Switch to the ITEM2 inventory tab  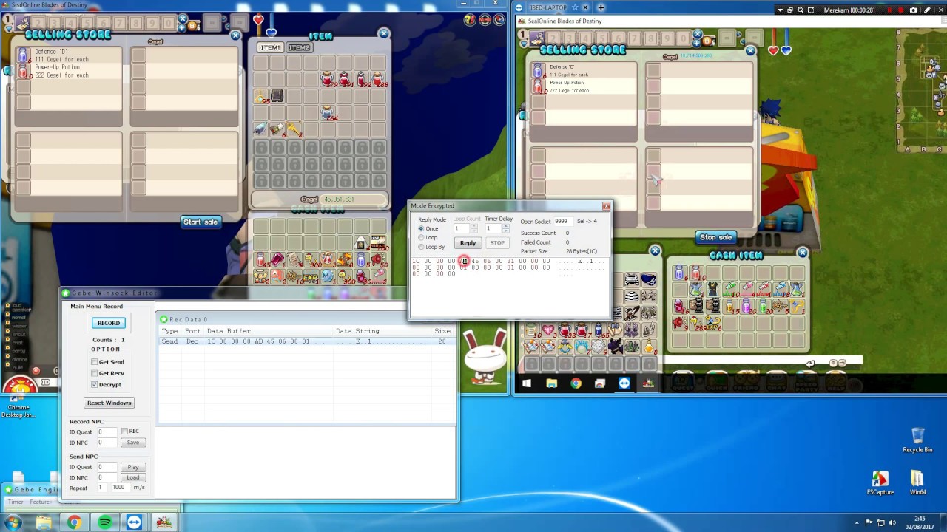click(x=300, y=47)
